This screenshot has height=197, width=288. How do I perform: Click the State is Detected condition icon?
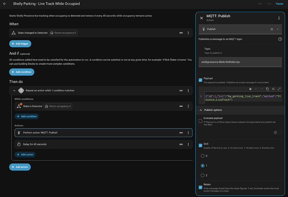[19, 106]
